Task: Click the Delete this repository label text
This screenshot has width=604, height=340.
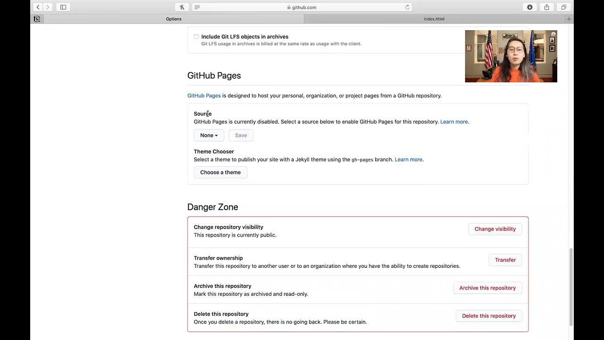Action: (221, 314)
